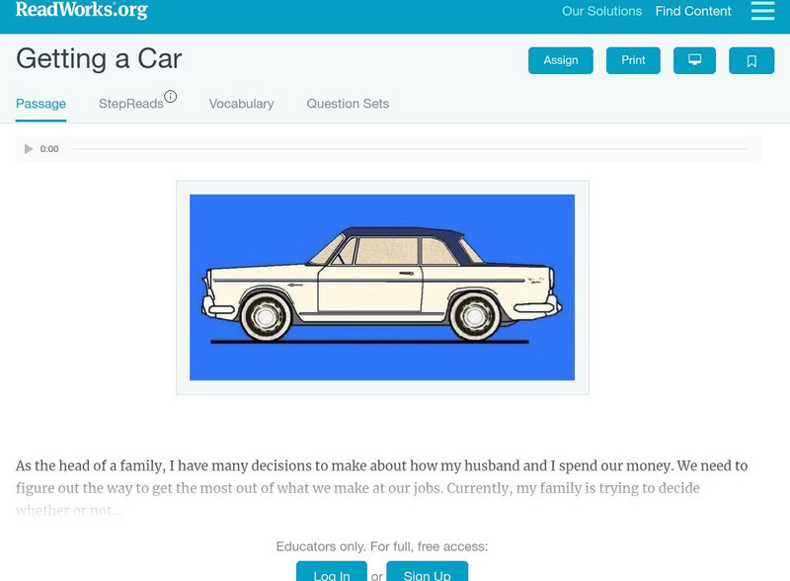Play the passage audio
This screenshot has width=790, height=581.
29,149
